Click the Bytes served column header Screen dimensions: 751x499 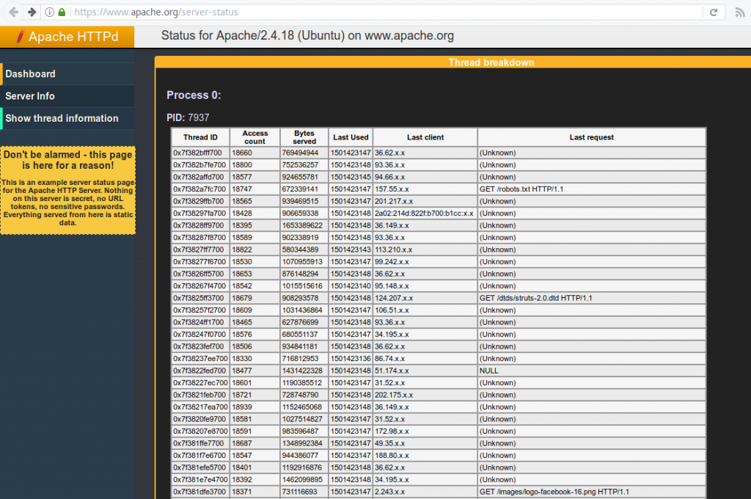(304, 136)
